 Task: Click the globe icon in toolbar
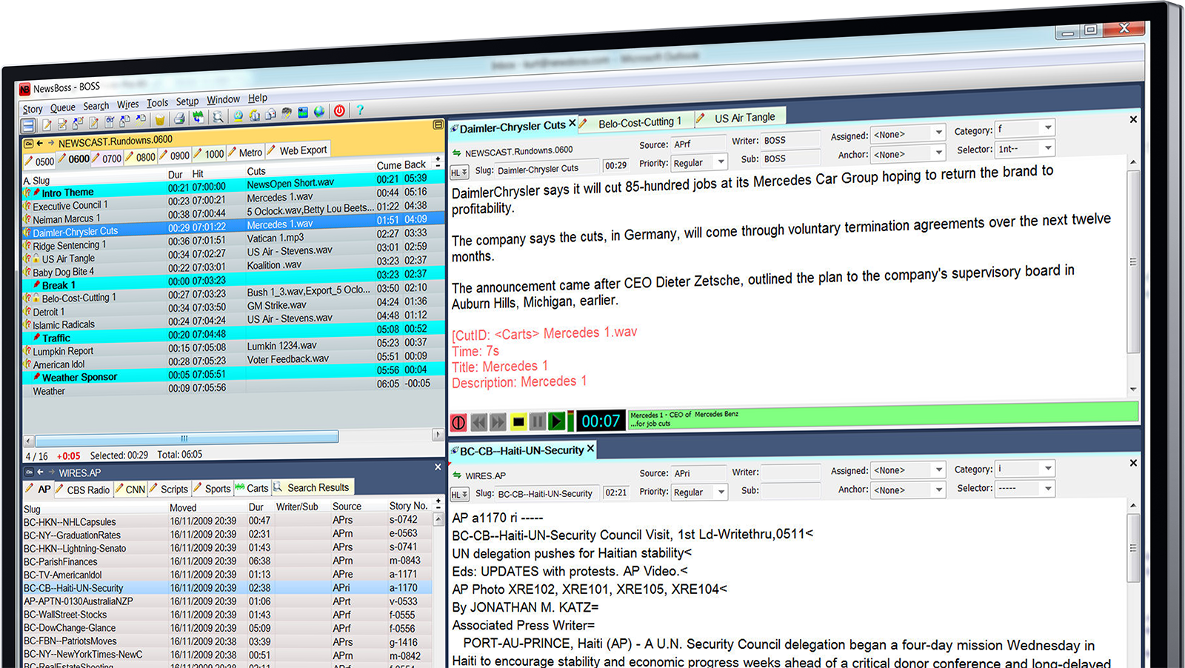coord(319,112)
